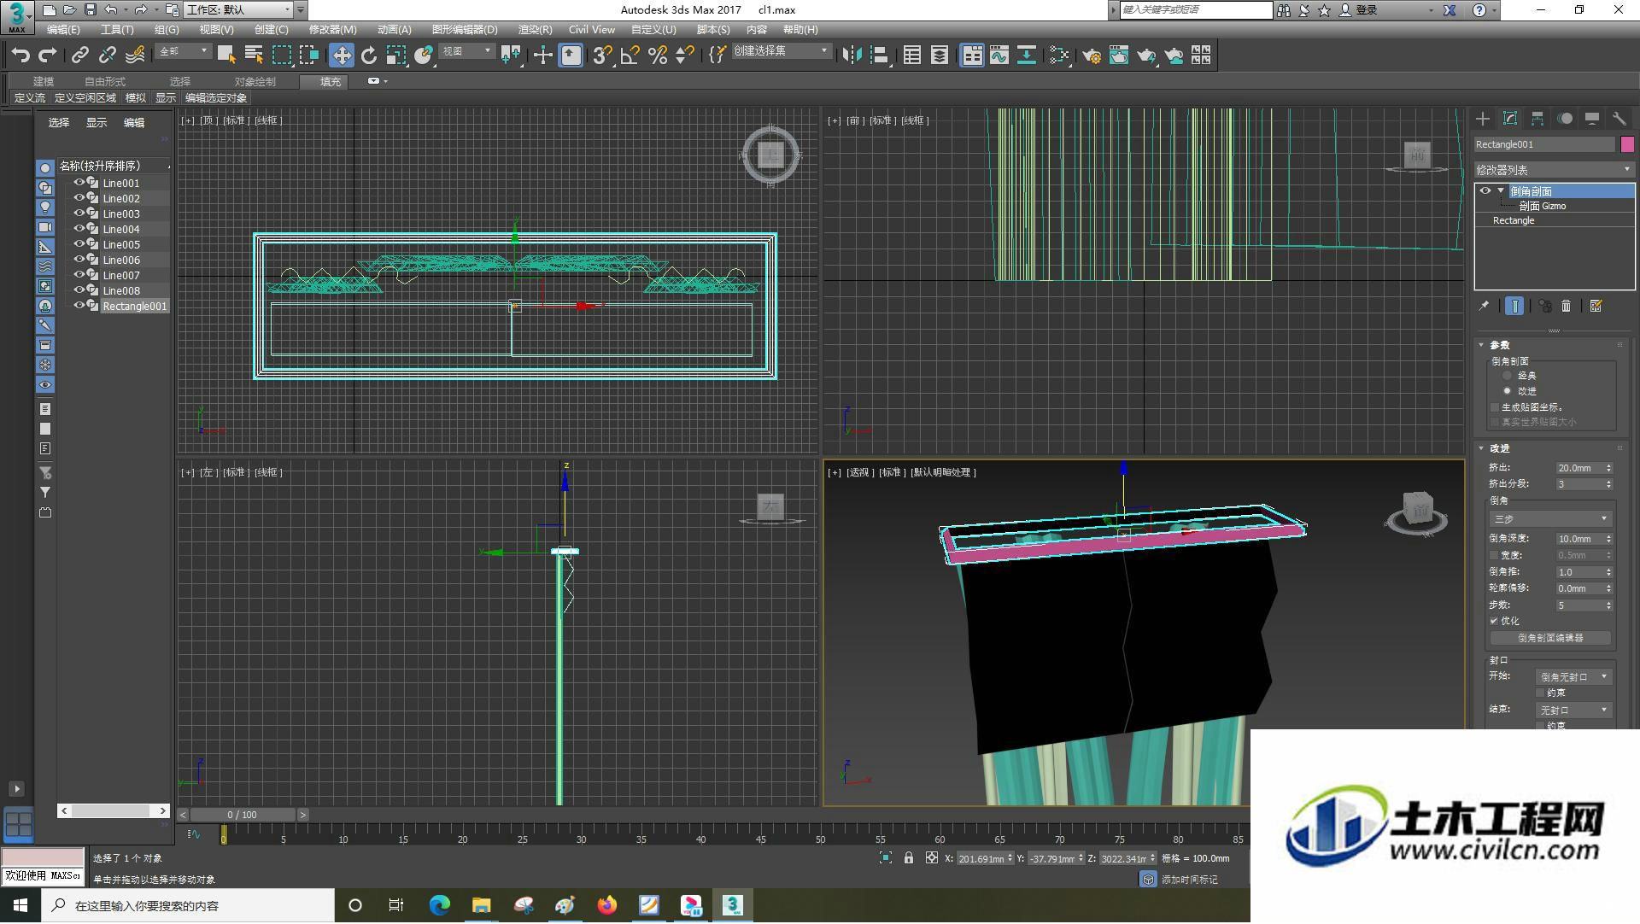The image size is (1640, 924).
Task: Toggle selection lock padlock icon
Action: [909, 858]
